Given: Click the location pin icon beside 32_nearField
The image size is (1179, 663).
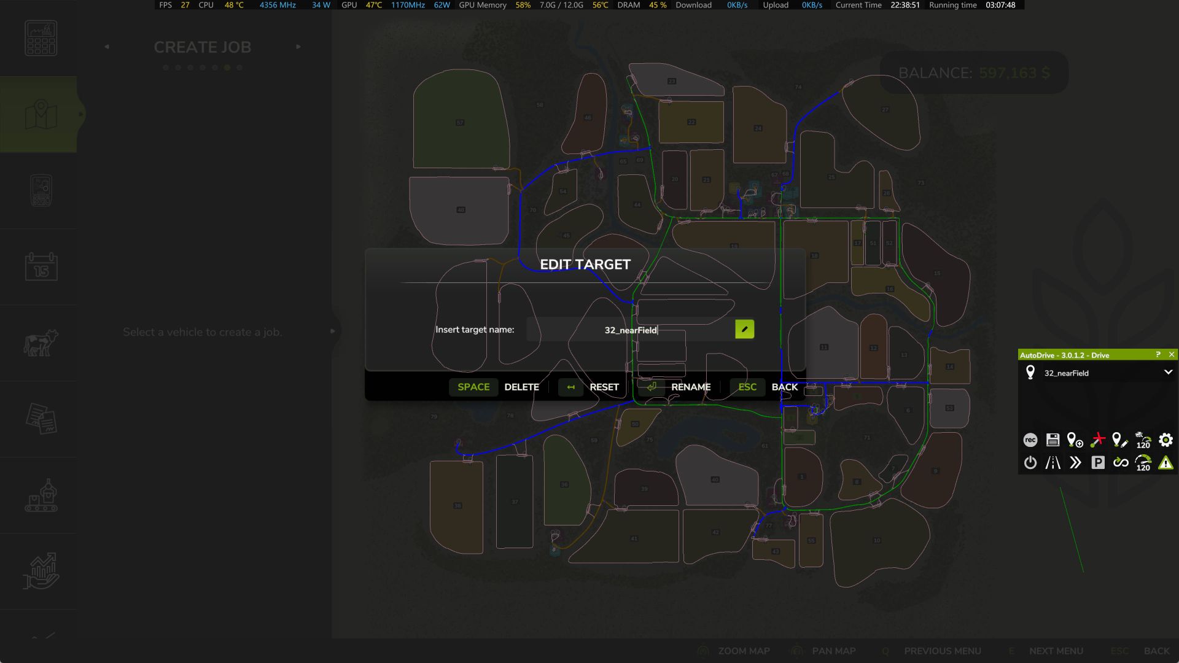Looking at the screenshot, I should coord(1030,373).
